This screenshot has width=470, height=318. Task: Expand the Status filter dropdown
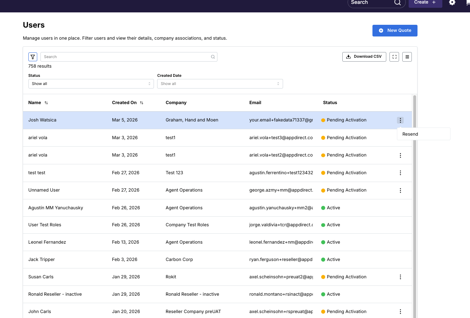pos(91,84)
